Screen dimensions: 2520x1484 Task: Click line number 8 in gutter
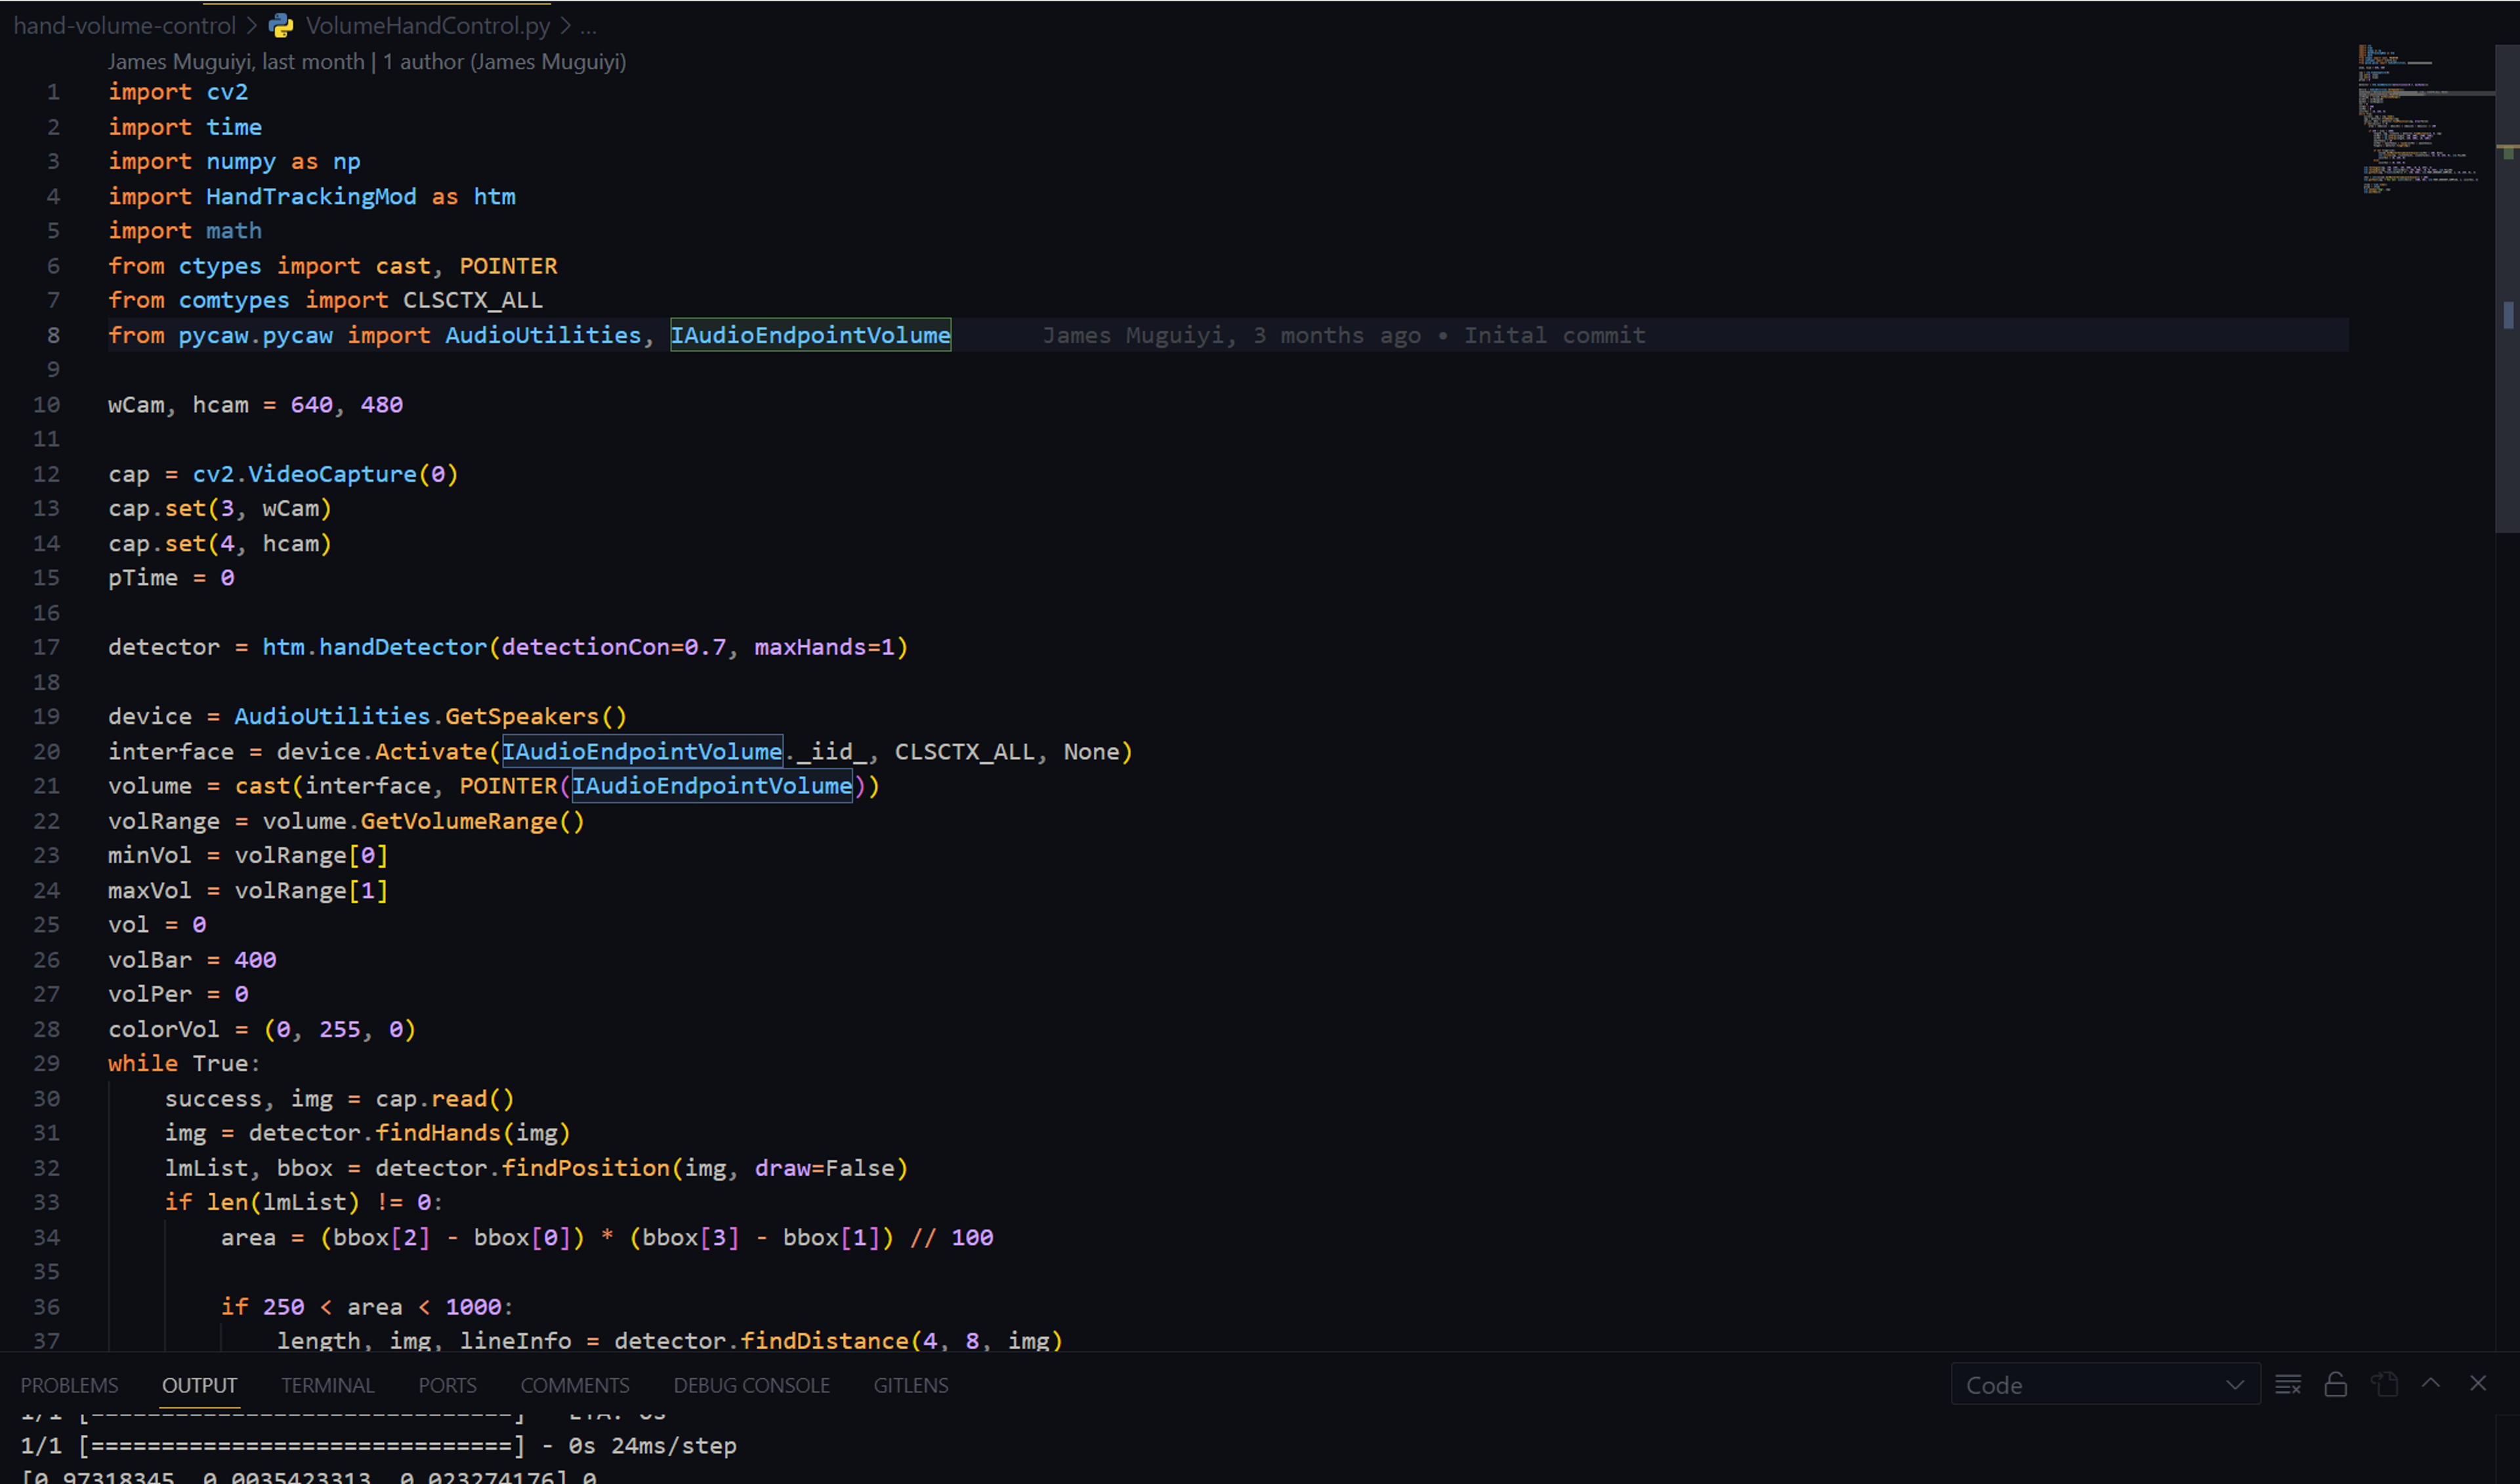[x=53, y=336]
